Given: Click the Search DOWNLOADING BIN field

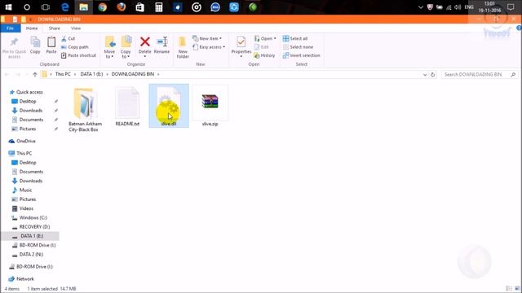Looking at the screenshot, I should pyautogui.click(x=480, y=74).
